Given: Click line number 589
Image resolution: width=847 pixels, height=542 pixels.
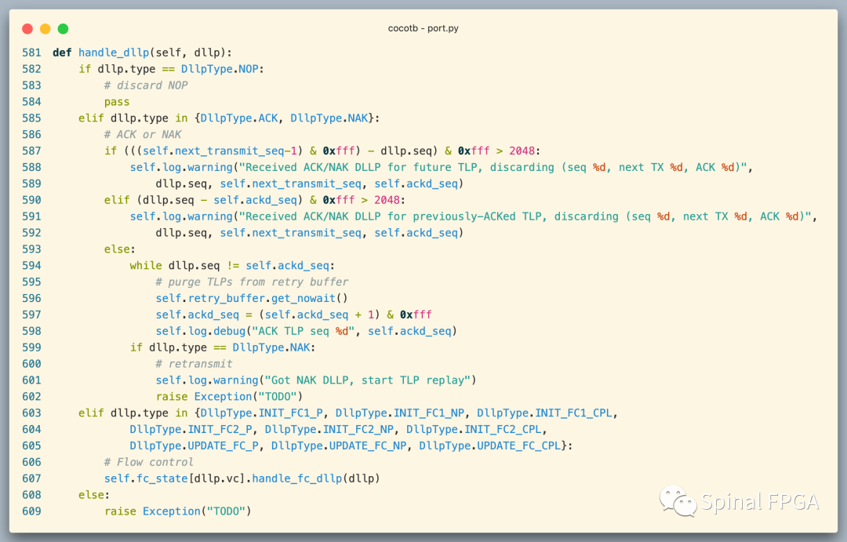Looking at the screenshot, I should (x=31, y=184).
